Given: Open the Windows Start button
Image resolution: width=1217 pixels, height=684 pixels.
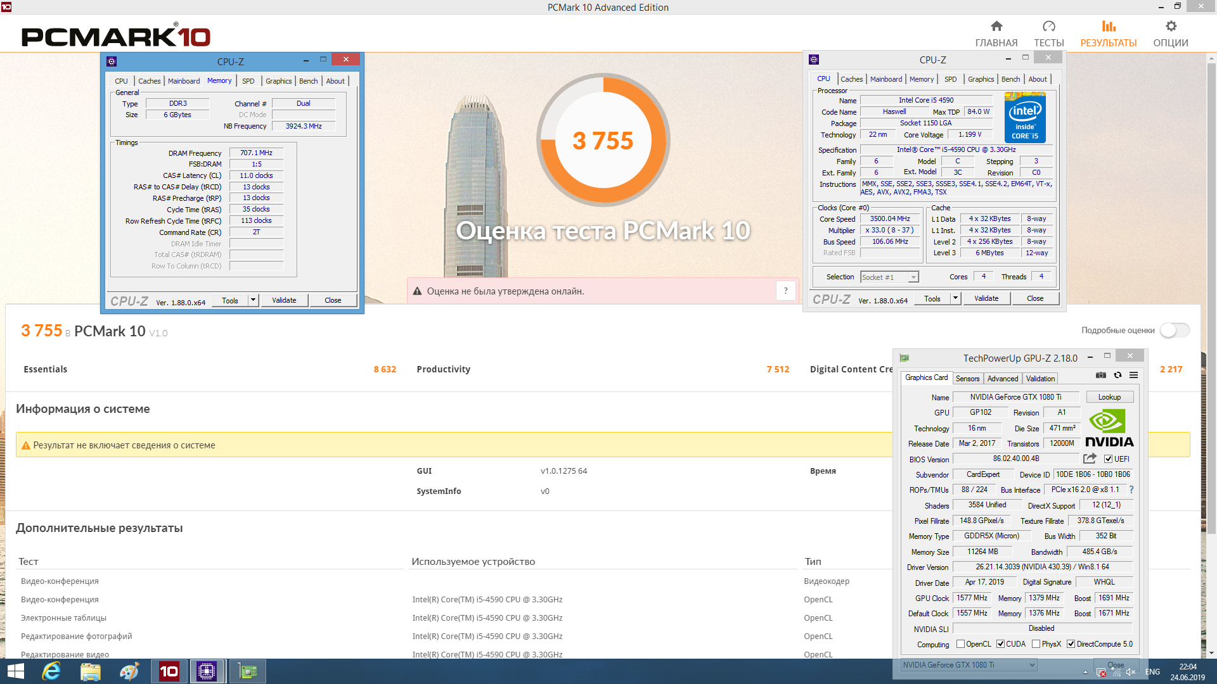Looking at the screenshot, I should tap(16, 671).
